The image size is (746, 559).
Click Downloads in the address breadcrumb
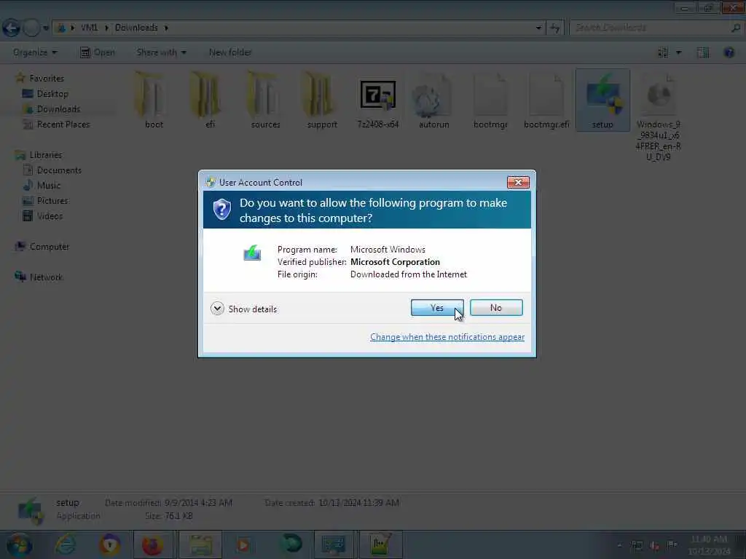point(136,28)
